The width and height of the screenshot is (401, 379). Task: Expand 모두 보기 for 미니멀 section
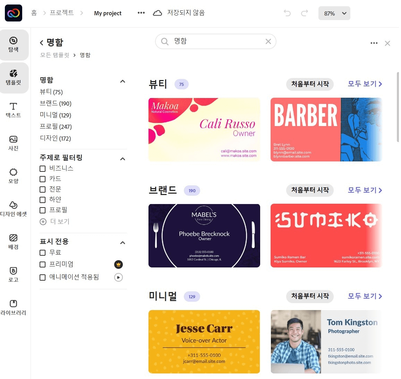tap(365, 296)
